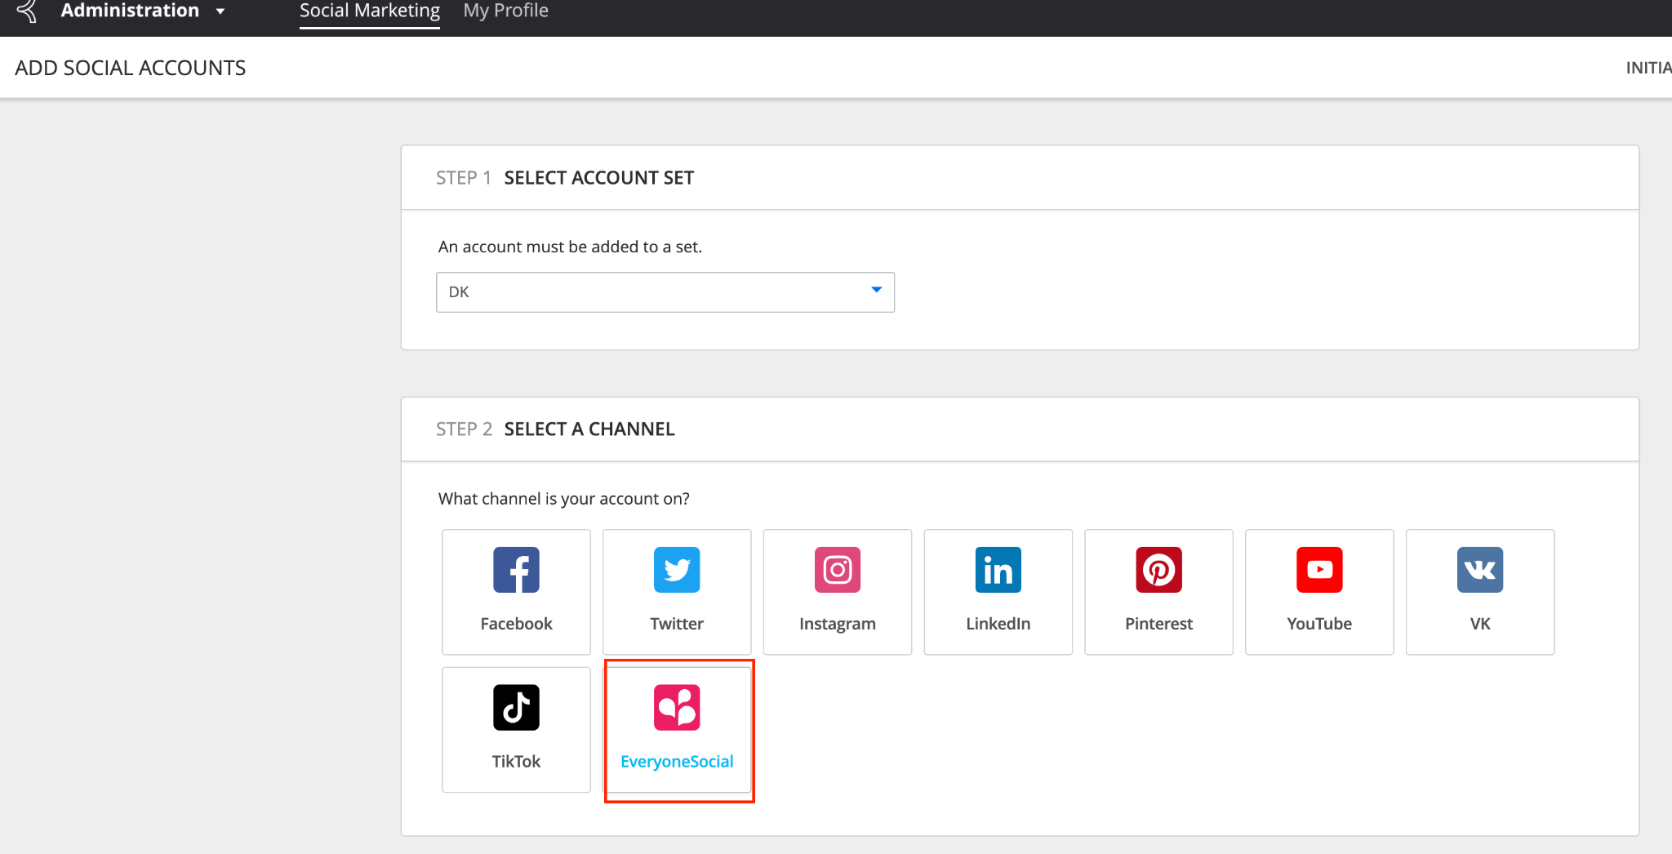
Task: Switch to the Social Marketing tab
Action: click(369, 11)
